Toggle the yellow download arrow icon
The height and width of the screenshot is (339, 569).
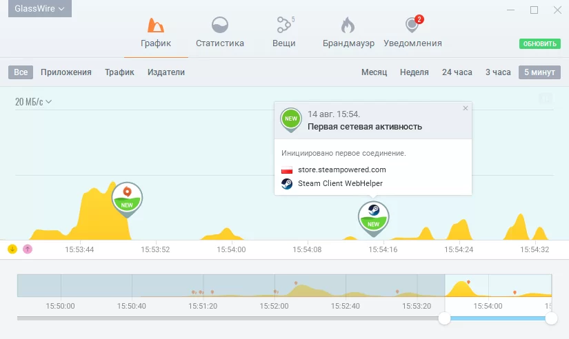pos(12,249)
